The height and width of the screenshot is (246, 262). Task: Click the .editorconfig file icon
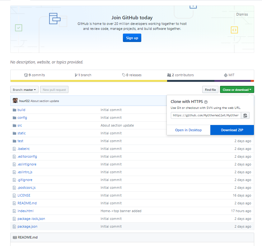point(14,157)
